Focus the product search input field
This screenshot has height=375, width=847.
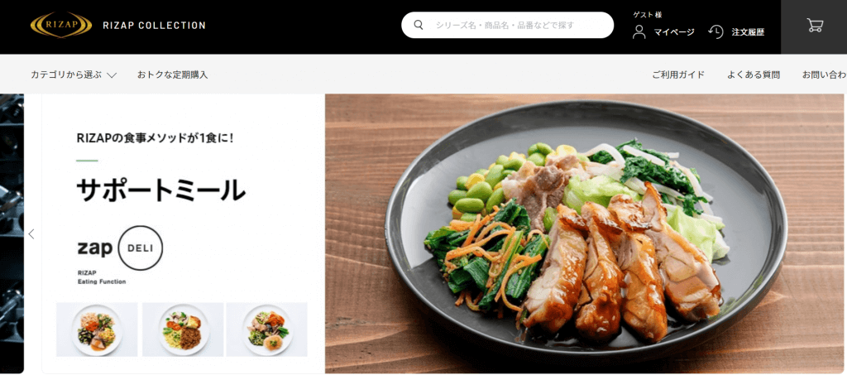tap(507, 25)
